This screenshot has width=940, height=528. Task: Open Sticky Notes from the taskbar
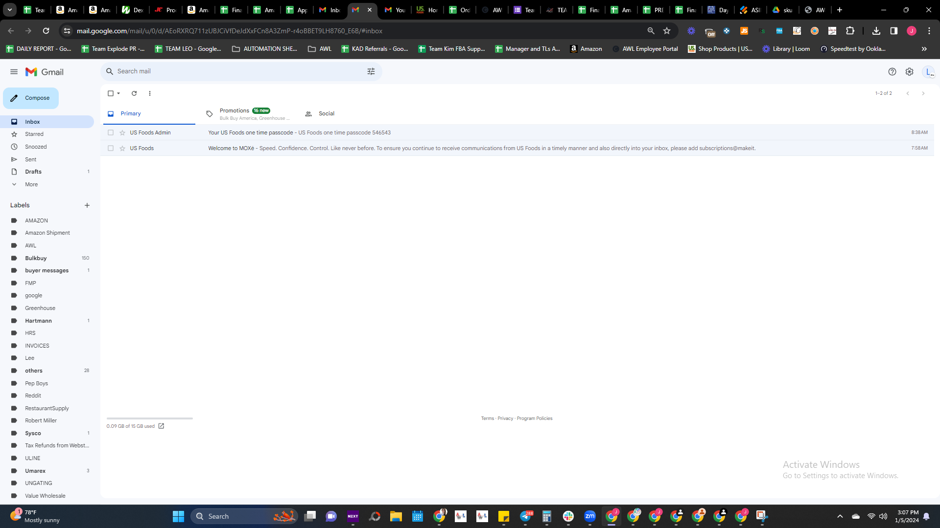coord(504,516)
